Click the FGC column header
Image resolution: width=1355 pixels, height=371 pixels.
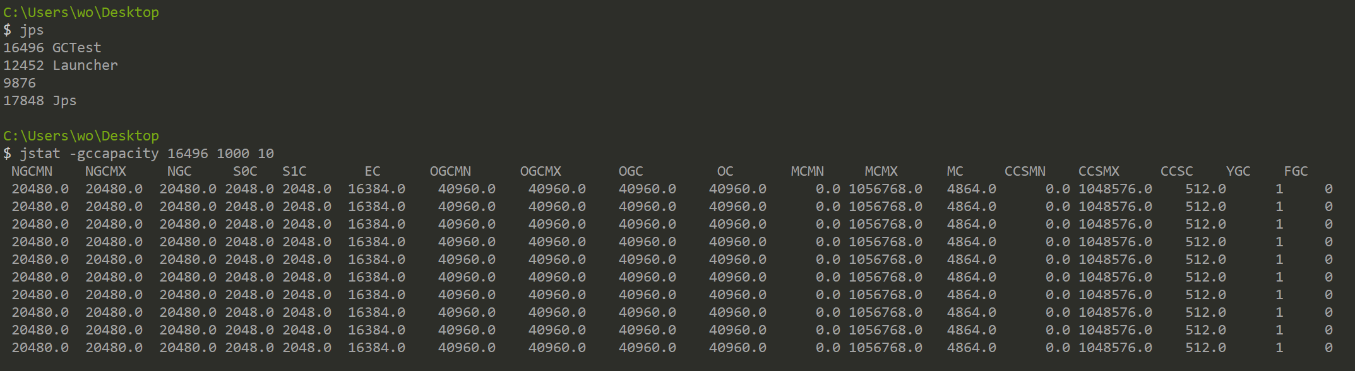1296,171
